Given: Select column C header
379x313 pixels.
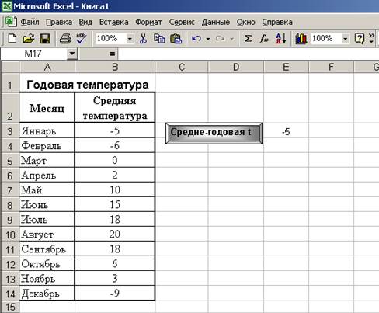Looking at the screenshot, I should [182, 68].
